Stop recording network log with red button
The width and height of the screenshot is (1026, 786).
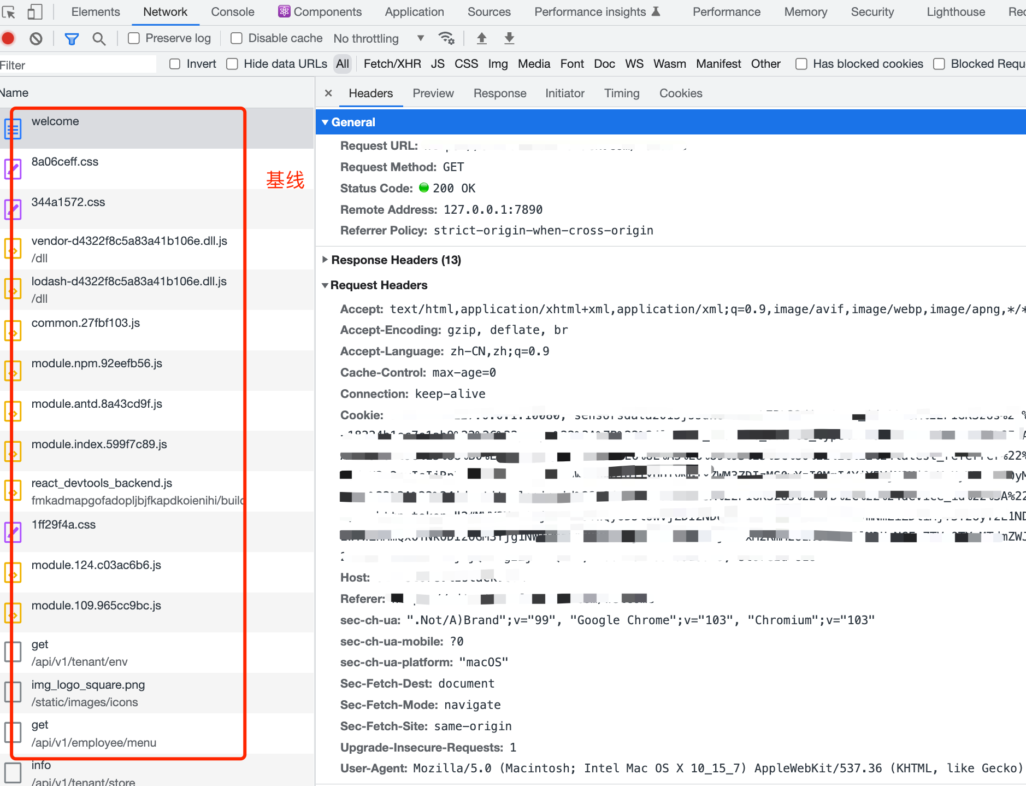pos(8,38)
